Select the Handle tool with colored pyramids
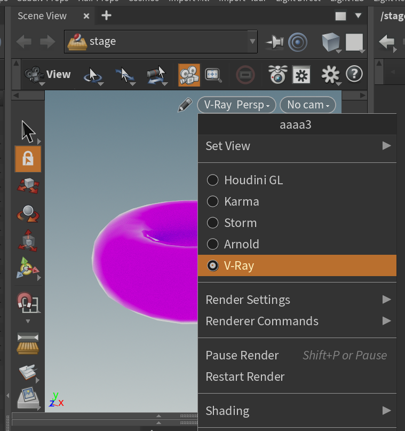The height and width of the screenshot is (431, 405). coord(28,268)
